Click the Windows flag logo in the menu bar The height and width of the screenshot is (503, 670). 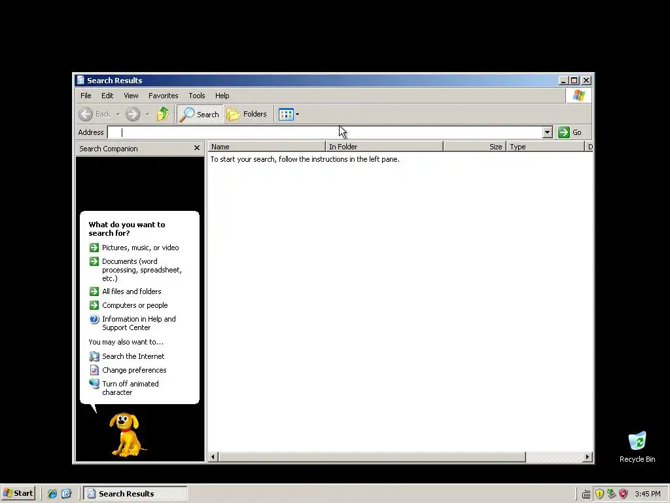click(x=579, y=96)
